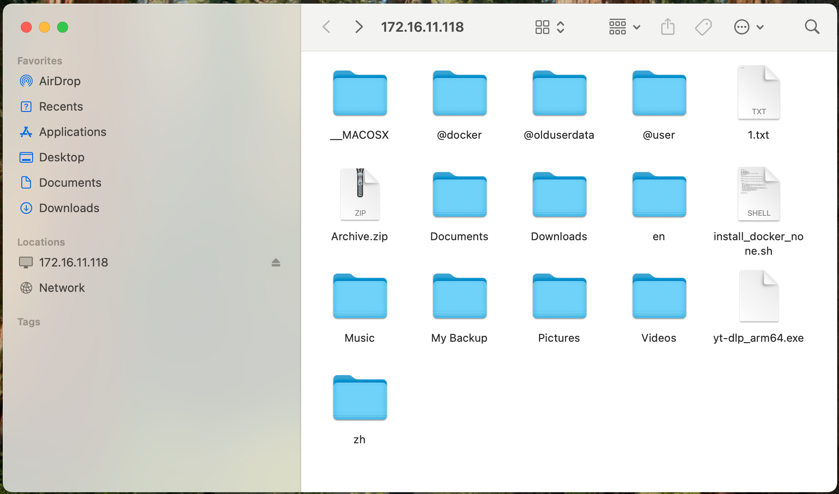Open the Finder search magnifier
This screenshot has height=494, width=839.
pos(812,27)
